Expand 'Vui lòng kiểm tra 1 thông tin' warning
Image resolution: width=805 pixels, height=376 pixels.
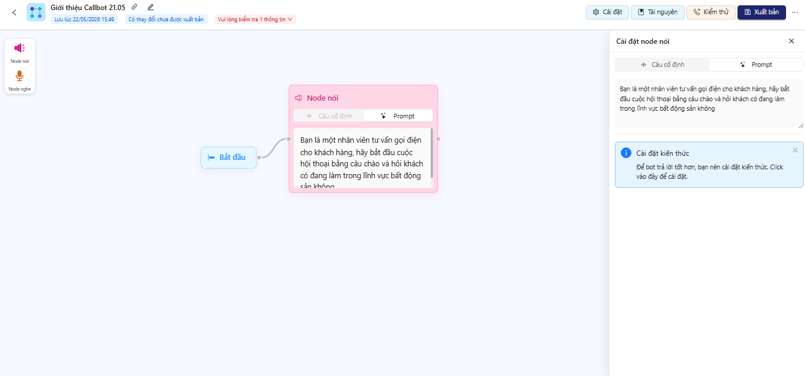(x=255, y=20)
